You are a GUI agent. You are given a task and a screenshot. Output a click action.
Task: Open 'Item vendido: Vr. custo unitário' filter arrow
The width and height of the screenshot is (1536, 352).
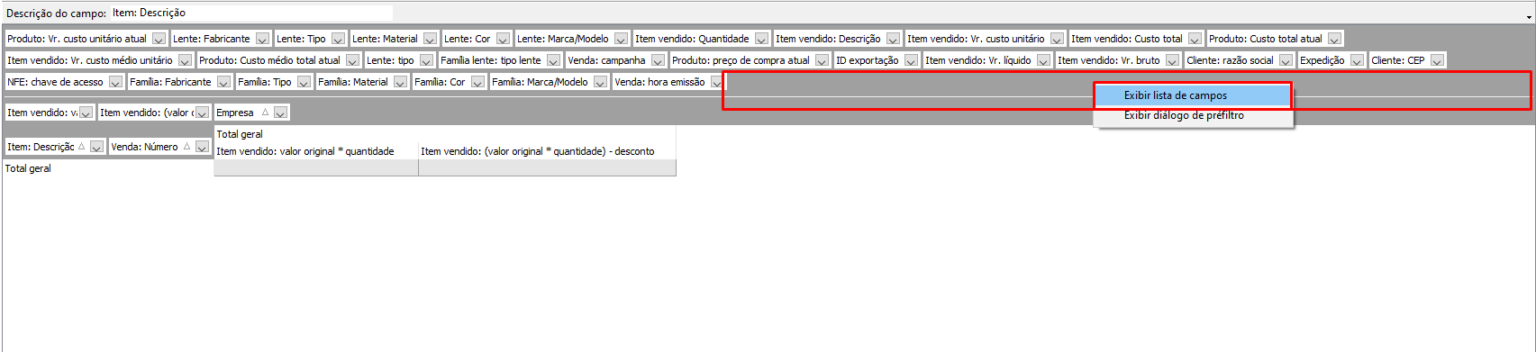[x=1057, y=39]
